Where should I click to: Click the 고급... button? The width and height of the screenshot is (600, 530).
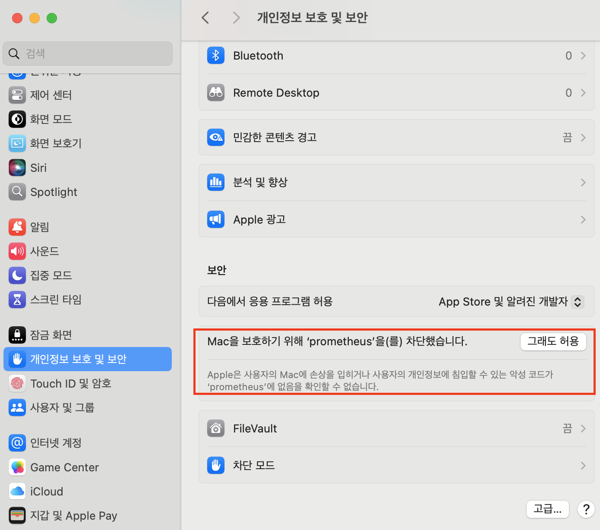pyautogui.click(x=547, y=509)
